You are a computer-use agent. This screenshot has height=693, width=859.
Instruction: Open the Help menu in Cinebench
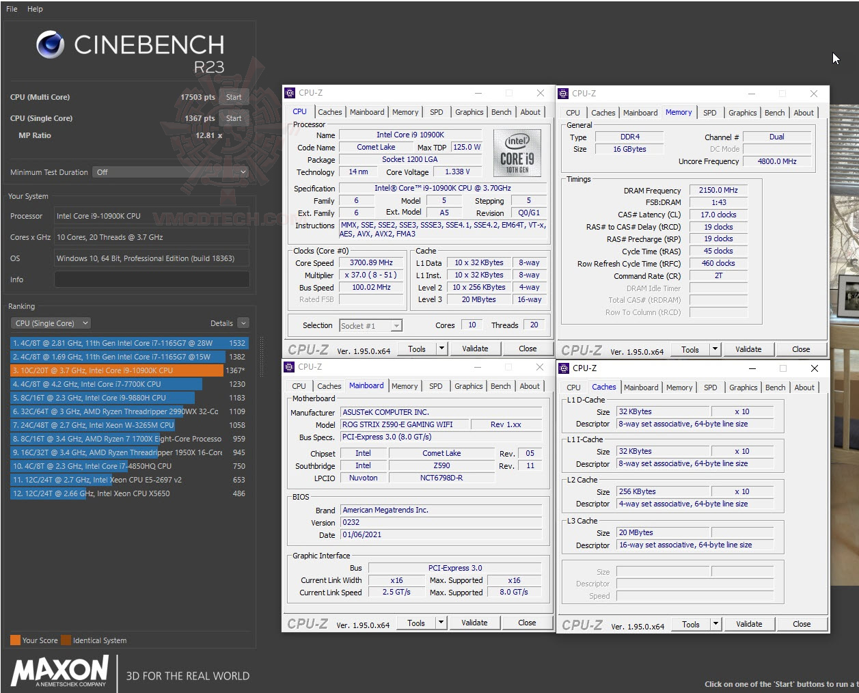pyautogui.click(x=35, y=9)
